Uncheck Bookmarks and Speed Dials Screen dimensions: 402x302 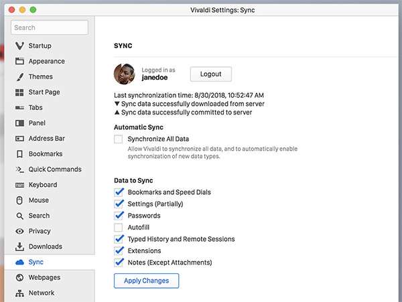point(119,192)
